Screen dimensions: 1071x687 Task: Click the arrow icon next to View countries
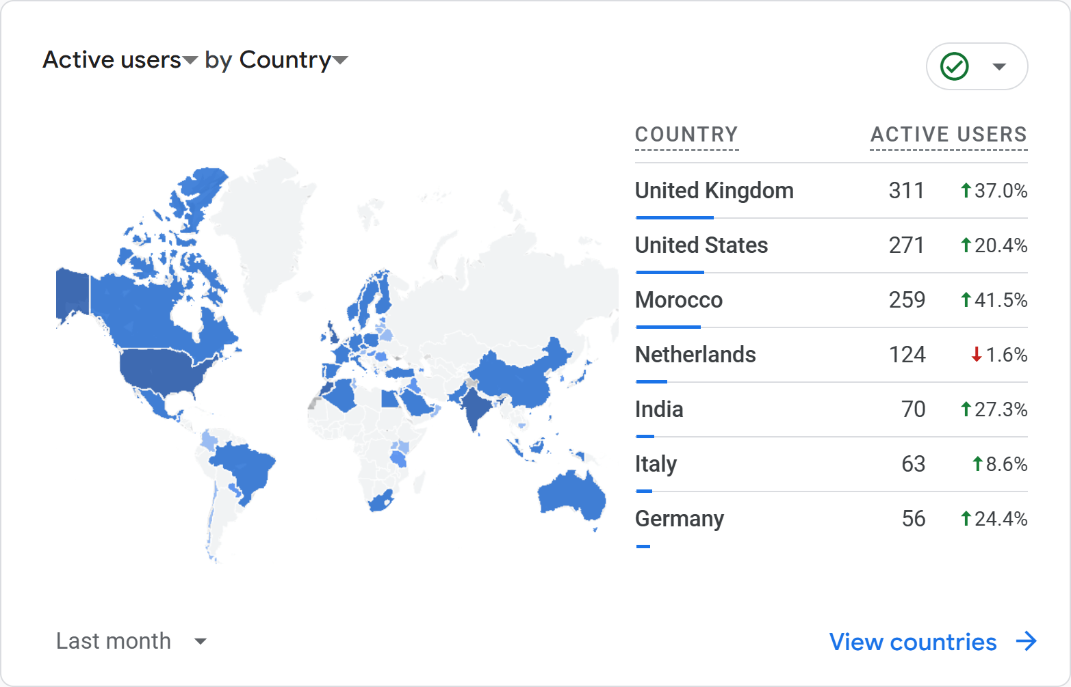point(1026,641)
